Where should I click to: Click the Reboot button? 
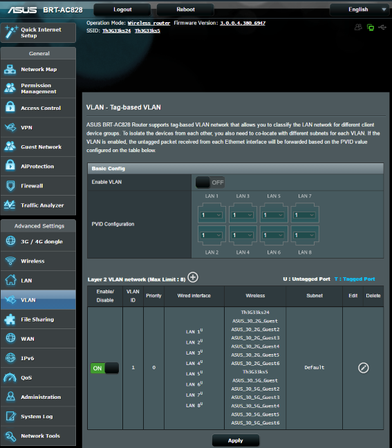pyautogui.click(x=185, y=10)
